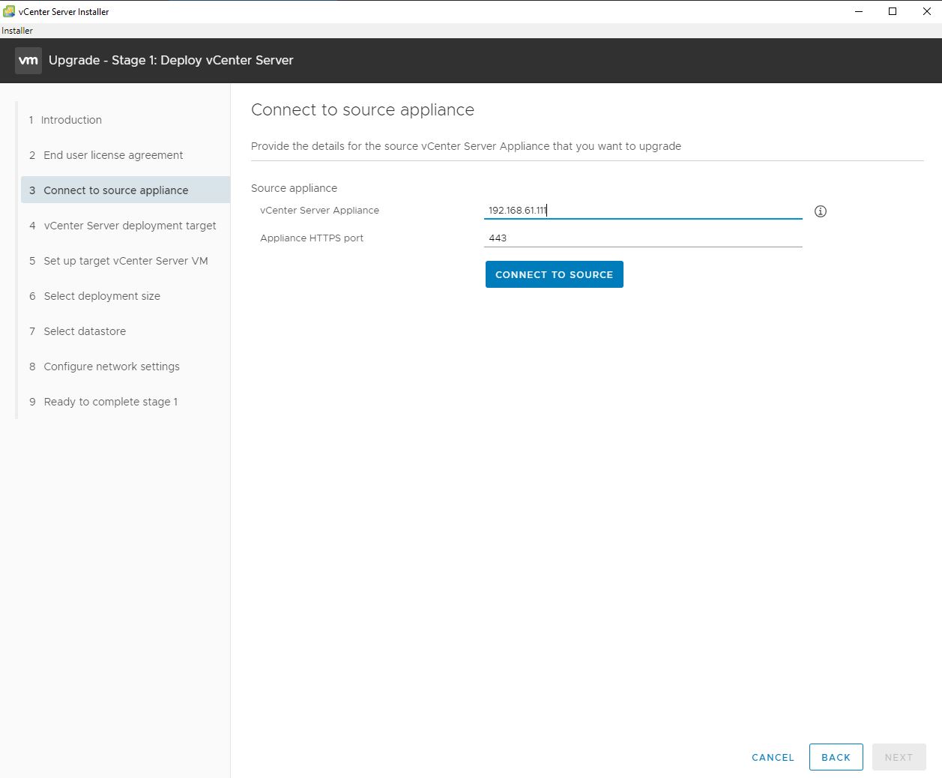942x778 pixels.
Task: Click the info icon beside vCenter Server Appliance field
Action: click(x=821, y=211)
